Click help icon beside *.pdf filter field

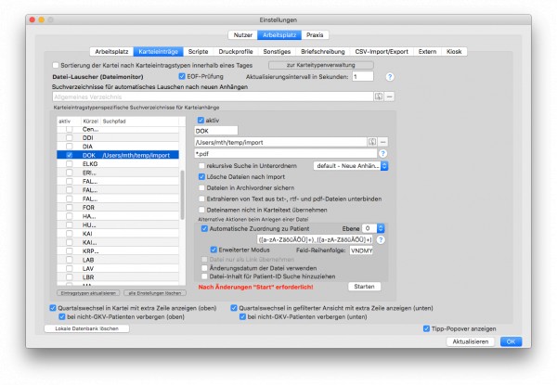(382, 154)
